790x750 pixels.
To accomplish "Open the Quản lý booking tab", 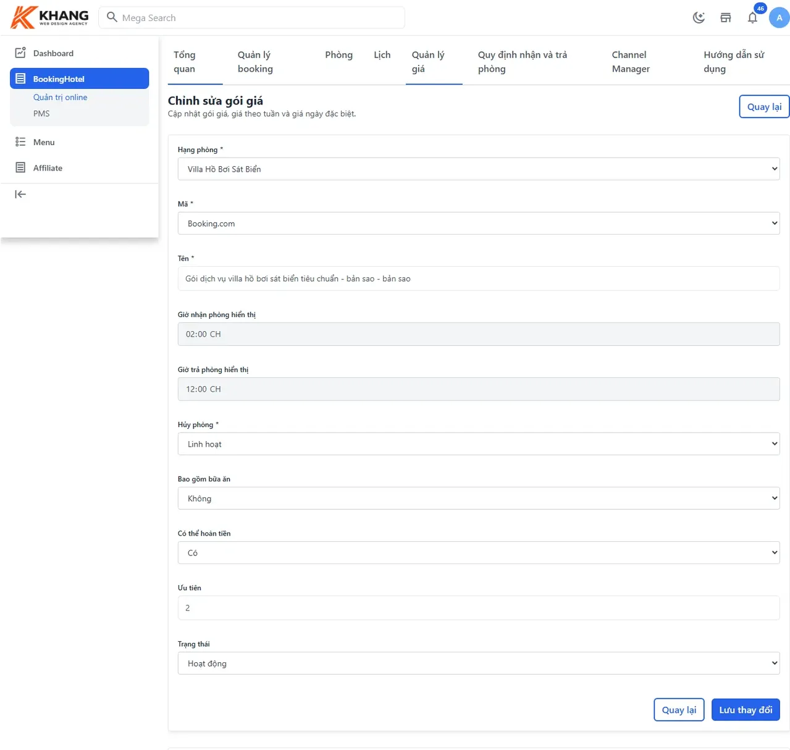I will 271,62.
